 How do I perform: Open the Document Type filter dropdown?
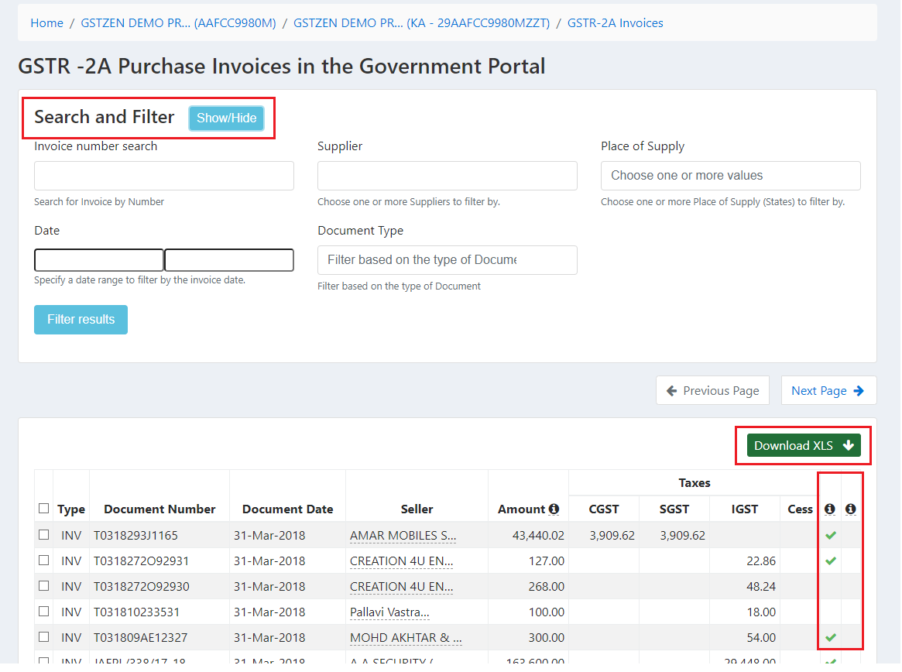(x=447, y=260)
